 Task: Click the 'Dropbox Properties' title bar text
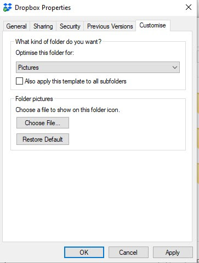click(x=43, y=8)
